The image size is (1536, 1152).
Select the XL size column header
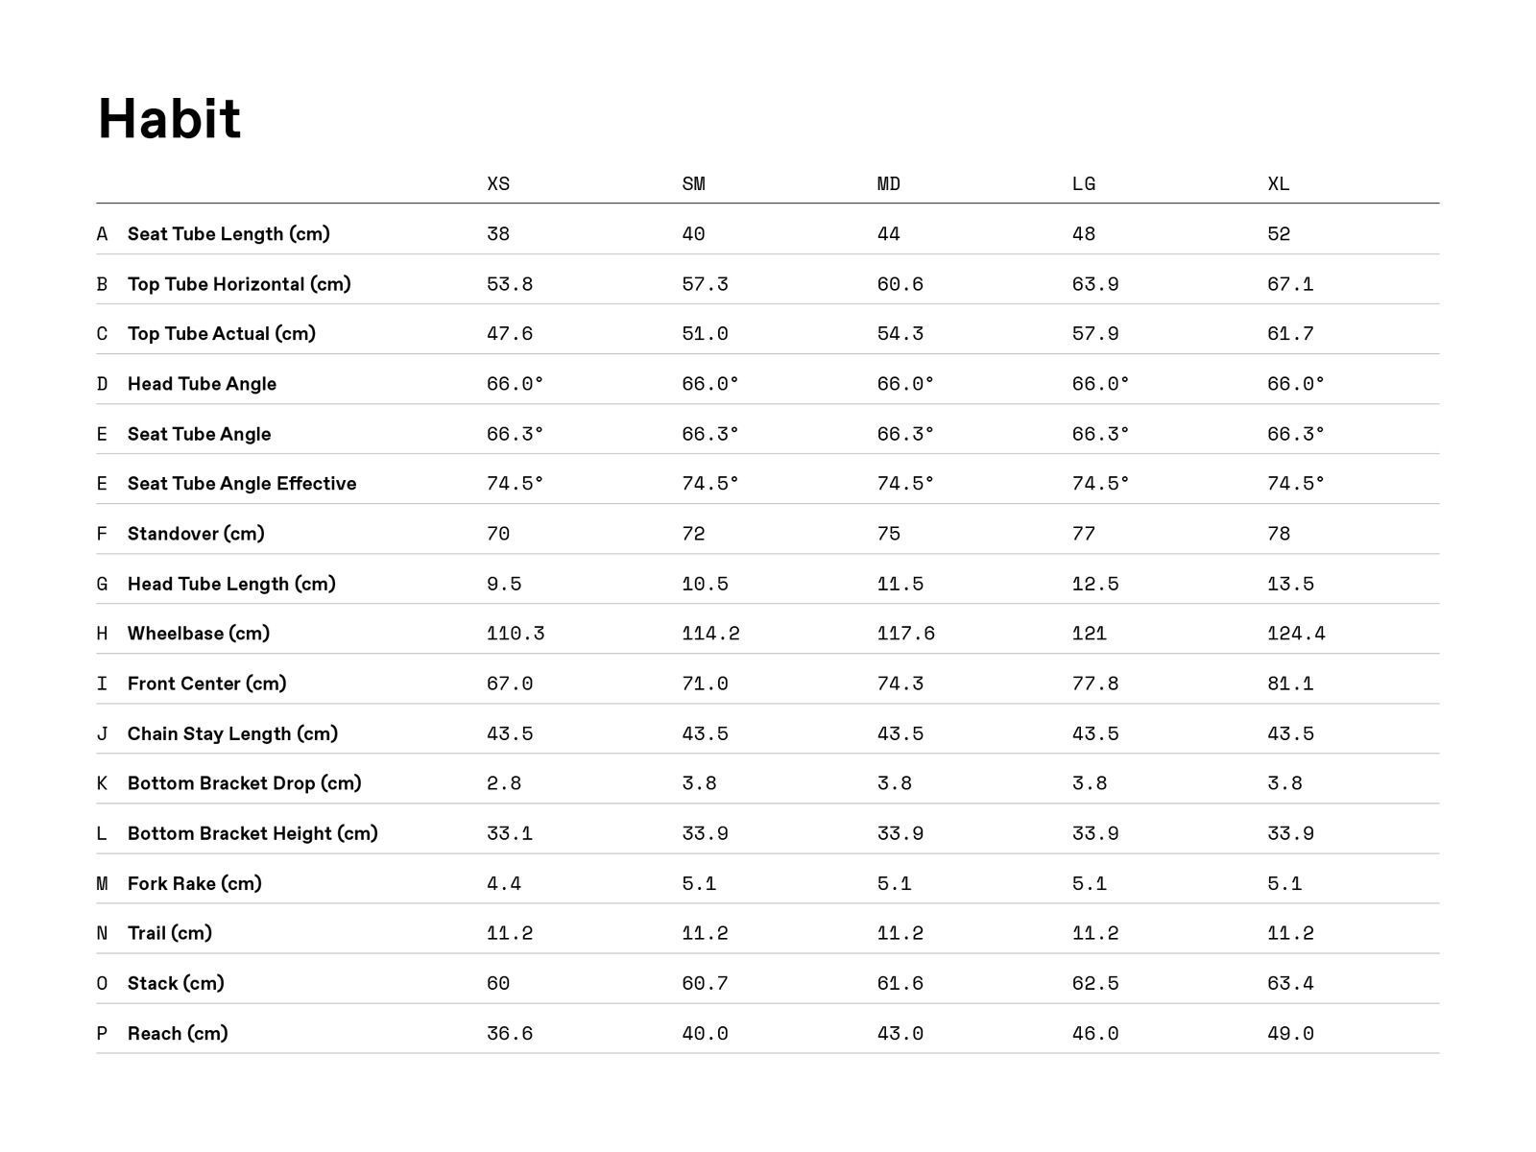click(1278, 183)
